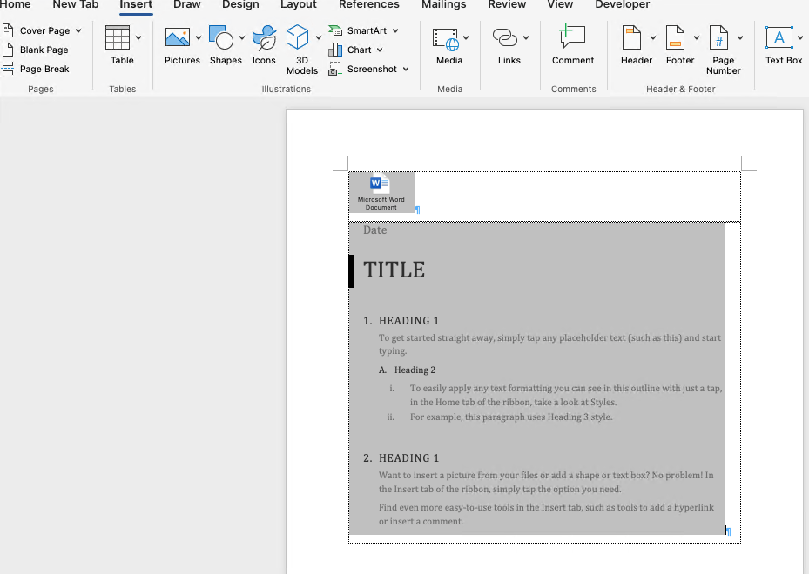Click the Cover Page icon
Image resolution: width=809 pixels, height=574 pixels.
8,30
